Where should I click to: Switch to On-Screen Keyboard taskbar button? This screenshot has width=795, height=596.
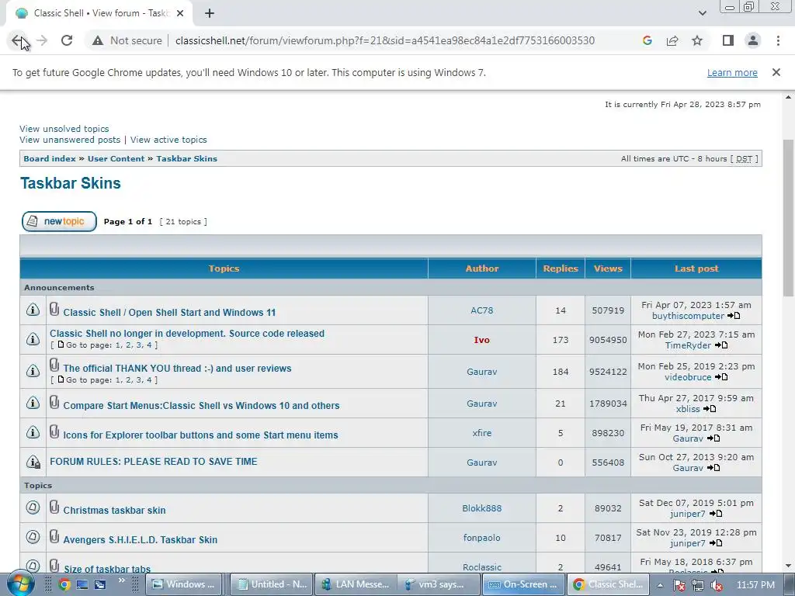(522, 584)
